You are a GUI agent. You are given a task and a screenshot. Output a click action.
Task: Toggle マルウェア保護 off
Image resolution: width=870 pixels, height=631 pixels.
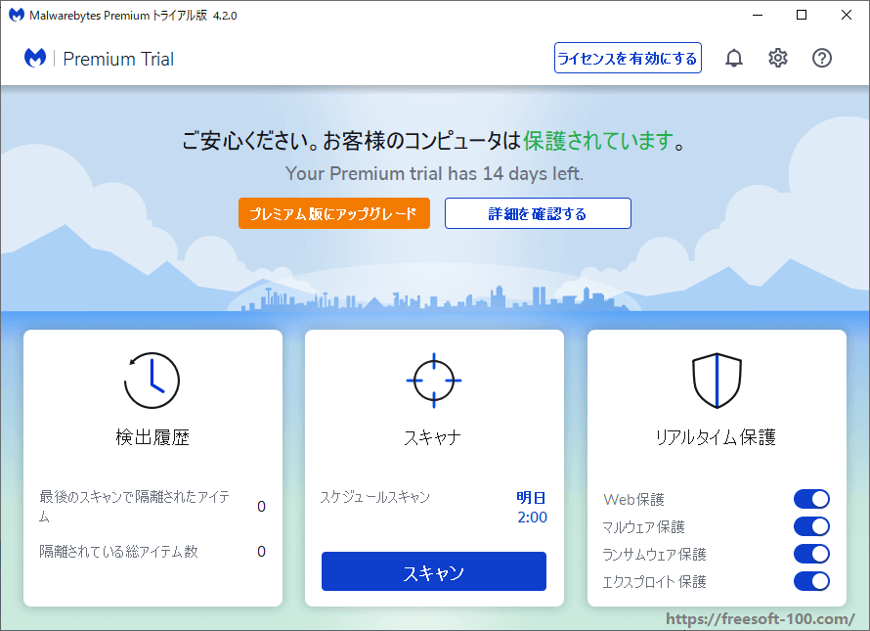[812, 526]
